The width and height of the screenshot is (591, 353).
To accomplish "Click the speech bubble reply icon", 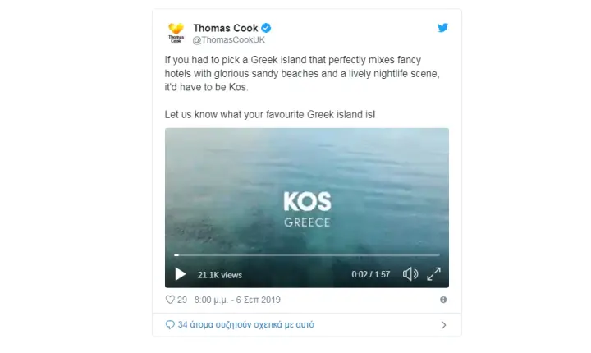I will pos(170,325).
